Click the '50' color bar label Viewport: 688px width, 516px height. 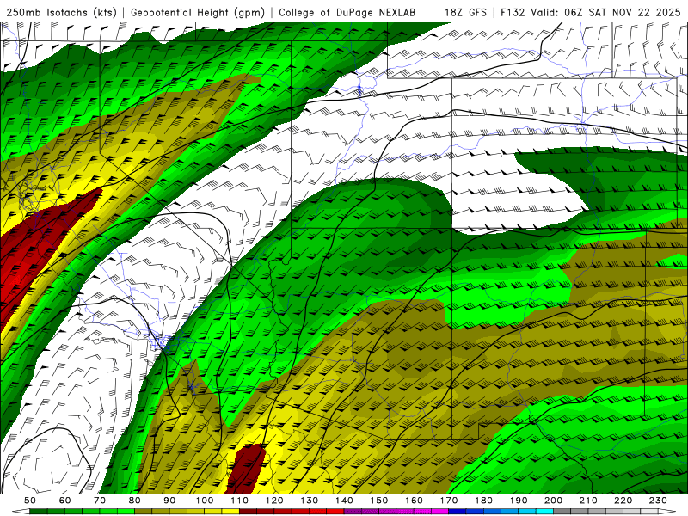click(30, 501)
